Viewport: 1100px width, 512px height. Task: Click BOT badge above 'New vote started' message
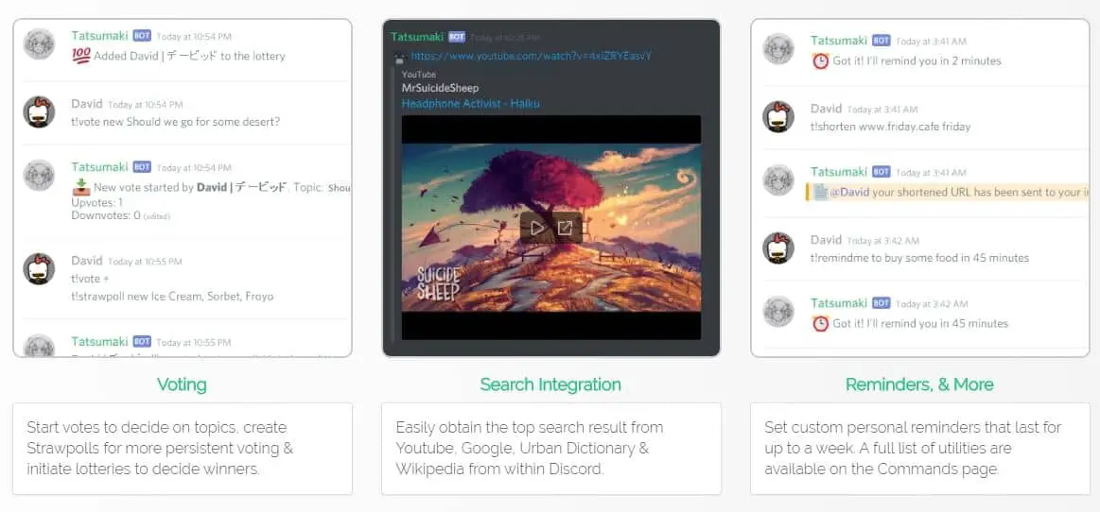click(142, 166)
